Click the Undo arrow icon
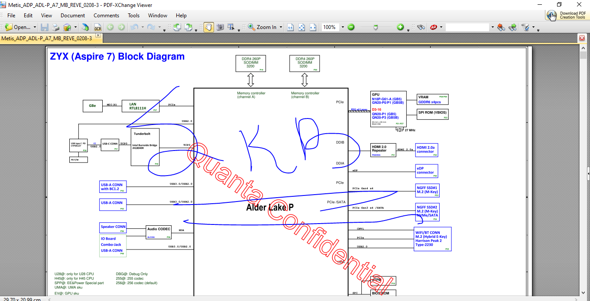590x301 pixels. click(x=134, y=27)
